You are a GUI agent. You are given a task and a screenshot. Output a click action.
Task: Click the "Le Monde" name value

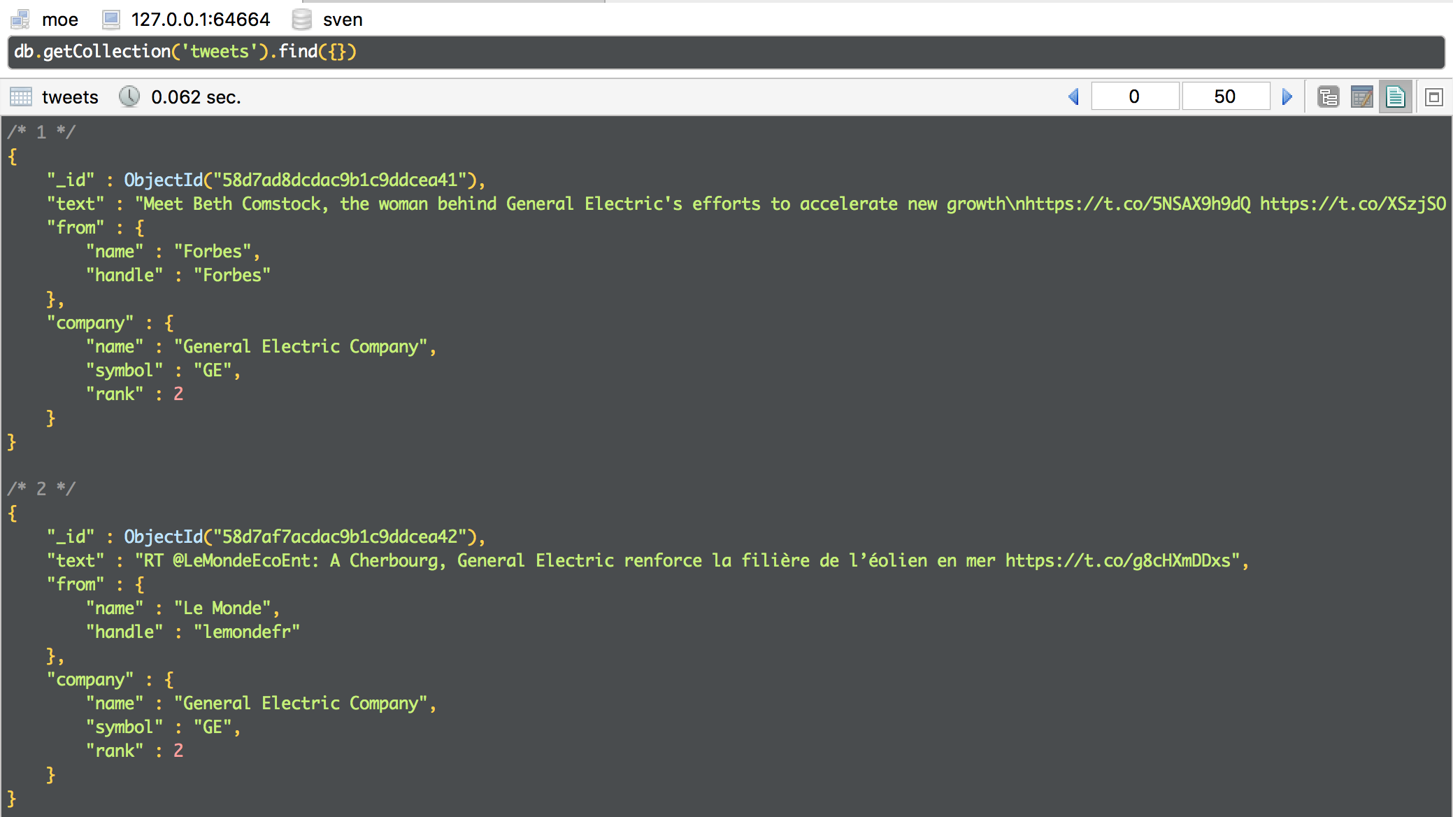coord(222,608)
